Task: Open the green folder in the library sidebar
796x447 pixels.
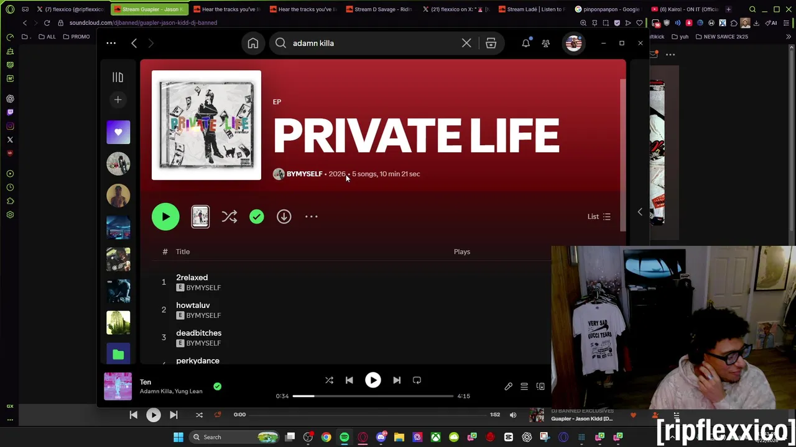Action: 118,354
